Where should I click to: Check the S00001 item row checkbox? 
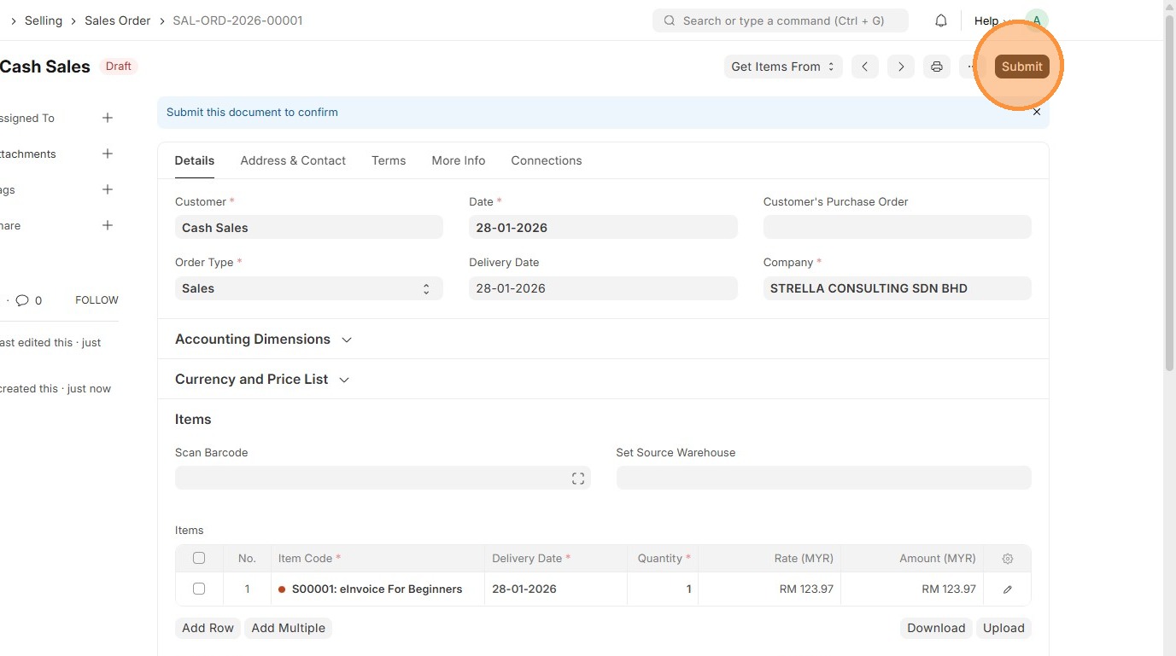point(199,589)
